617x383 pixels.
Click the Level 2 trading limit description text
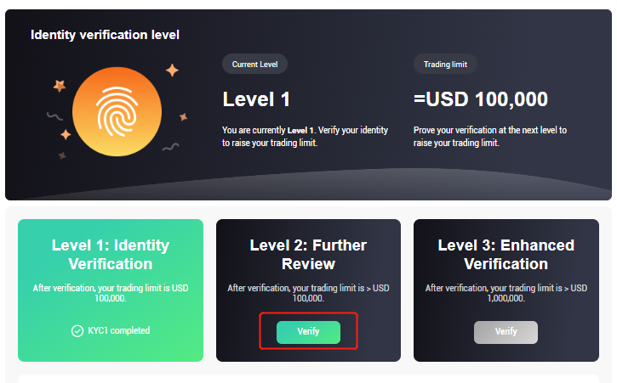pos(308,293)
